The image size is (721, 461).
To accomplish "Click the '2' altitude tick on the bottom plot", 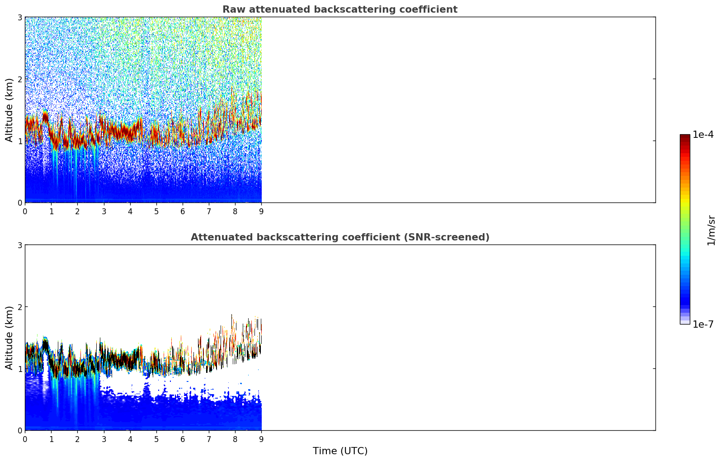I will (19, 307).
